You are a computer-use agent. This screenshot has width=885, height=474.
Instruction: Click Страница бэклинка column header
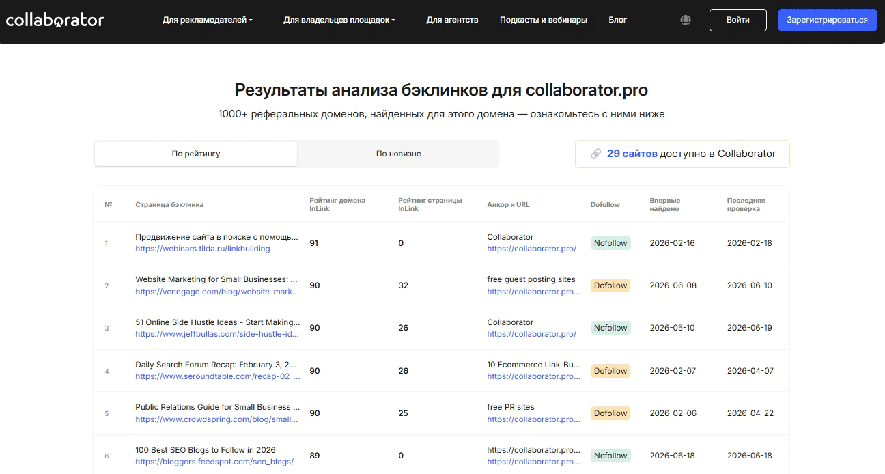[169, 205]
